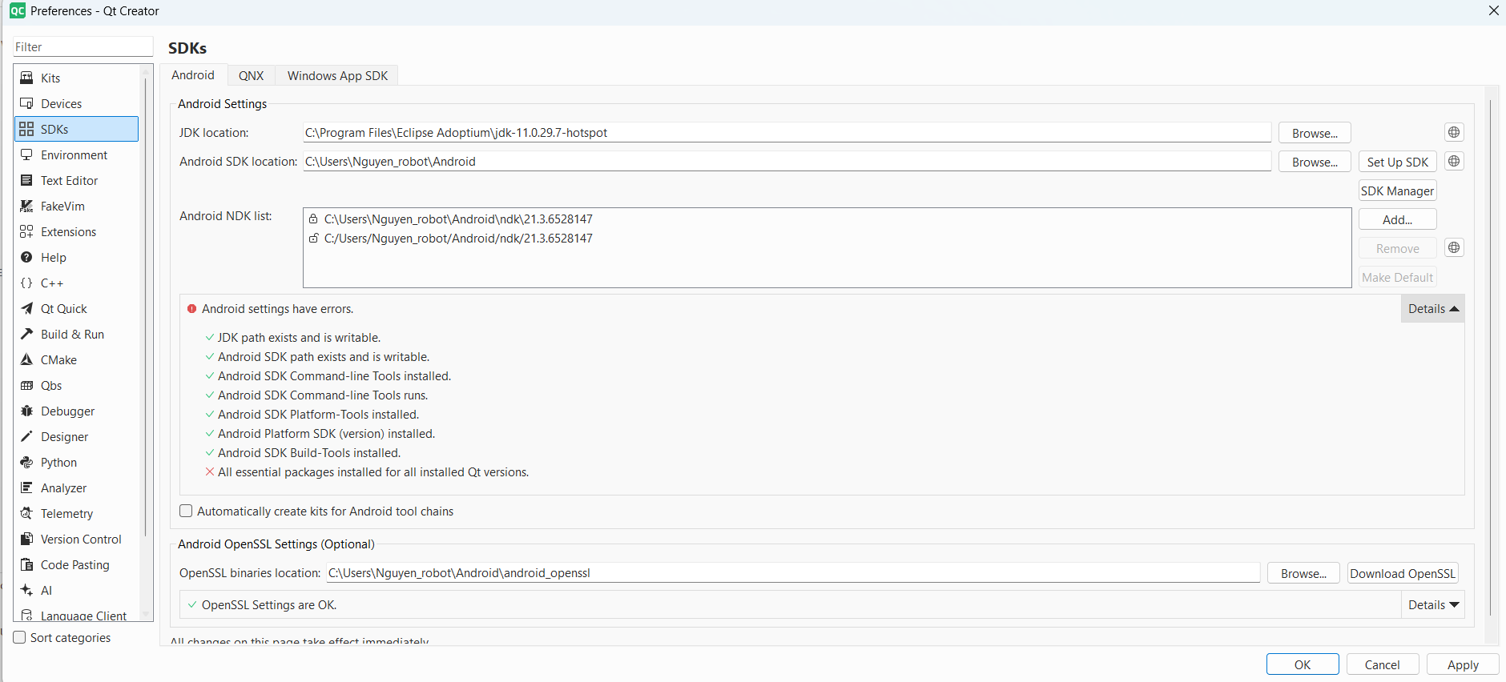
Task: Open the Version Control category icon
Action: [26, 539]
